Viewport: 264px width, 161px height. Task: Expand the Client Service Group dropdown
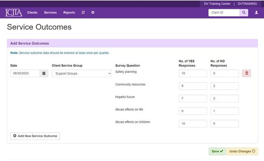[82, 73]
